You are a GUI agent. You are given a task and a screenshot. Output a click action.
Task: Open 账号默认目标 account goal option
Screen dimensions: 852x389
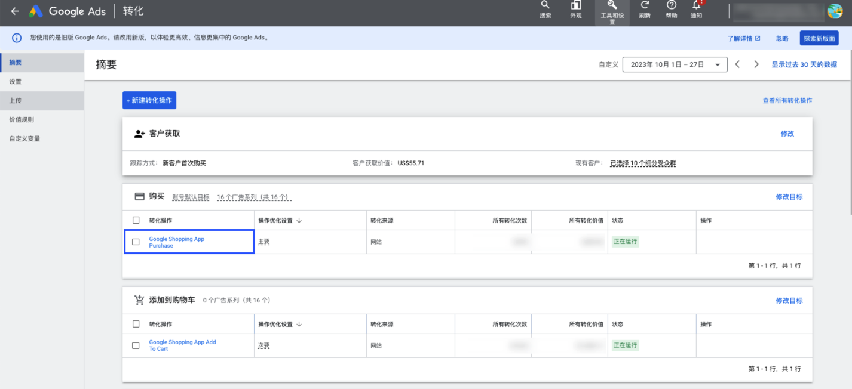pyautogui.click(x=191, y=197)
